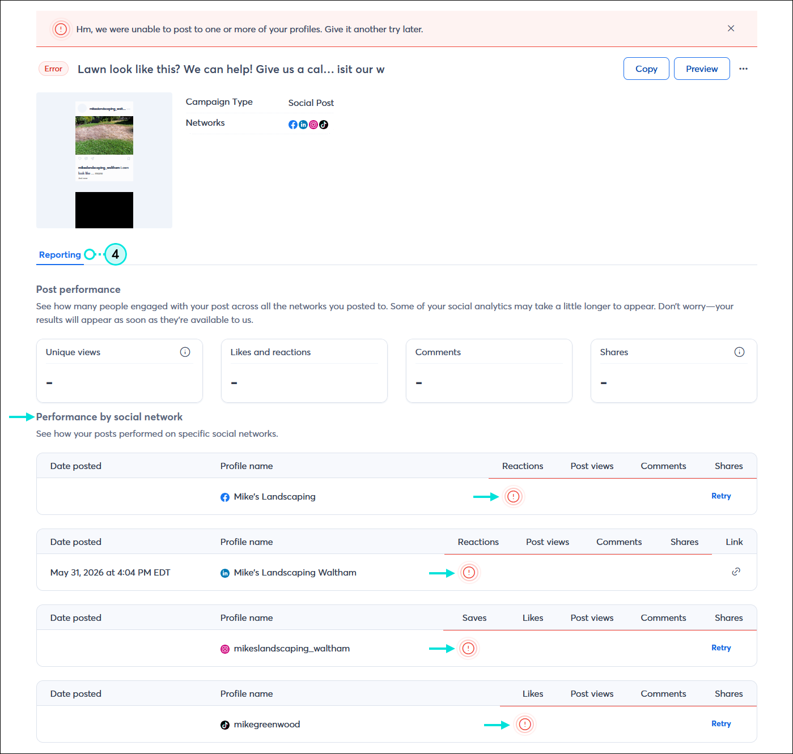
Task: Select the Likes and reactions card
Action: click(x=304, y=371)
